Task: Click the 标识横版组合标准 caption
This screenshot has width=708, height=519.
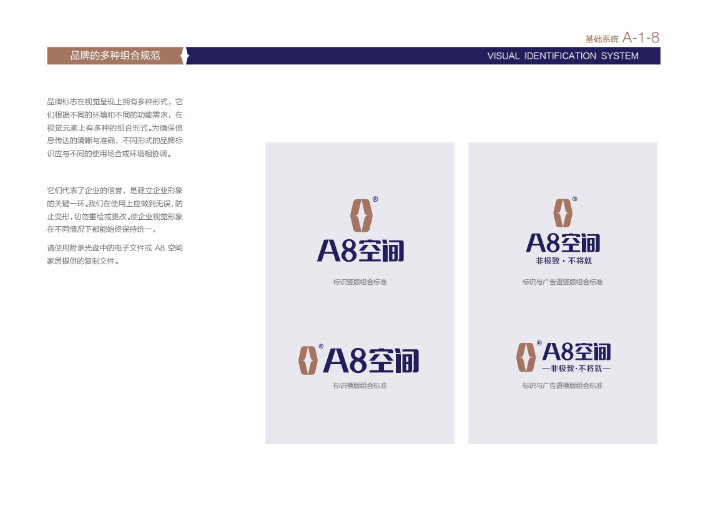Action: tap(360, 386)
